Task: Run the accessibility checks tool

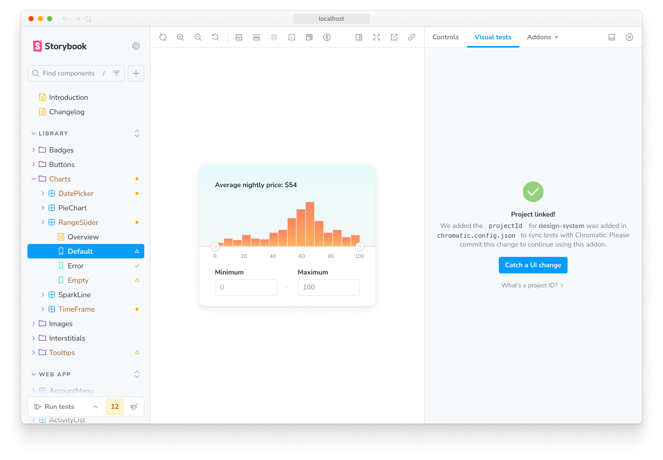Action: point(327,37)
